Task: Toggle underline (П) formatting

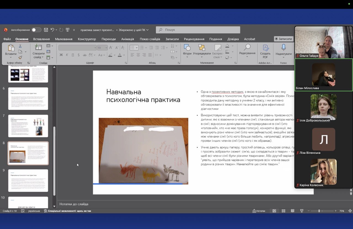Action: [x=73, y=55]
